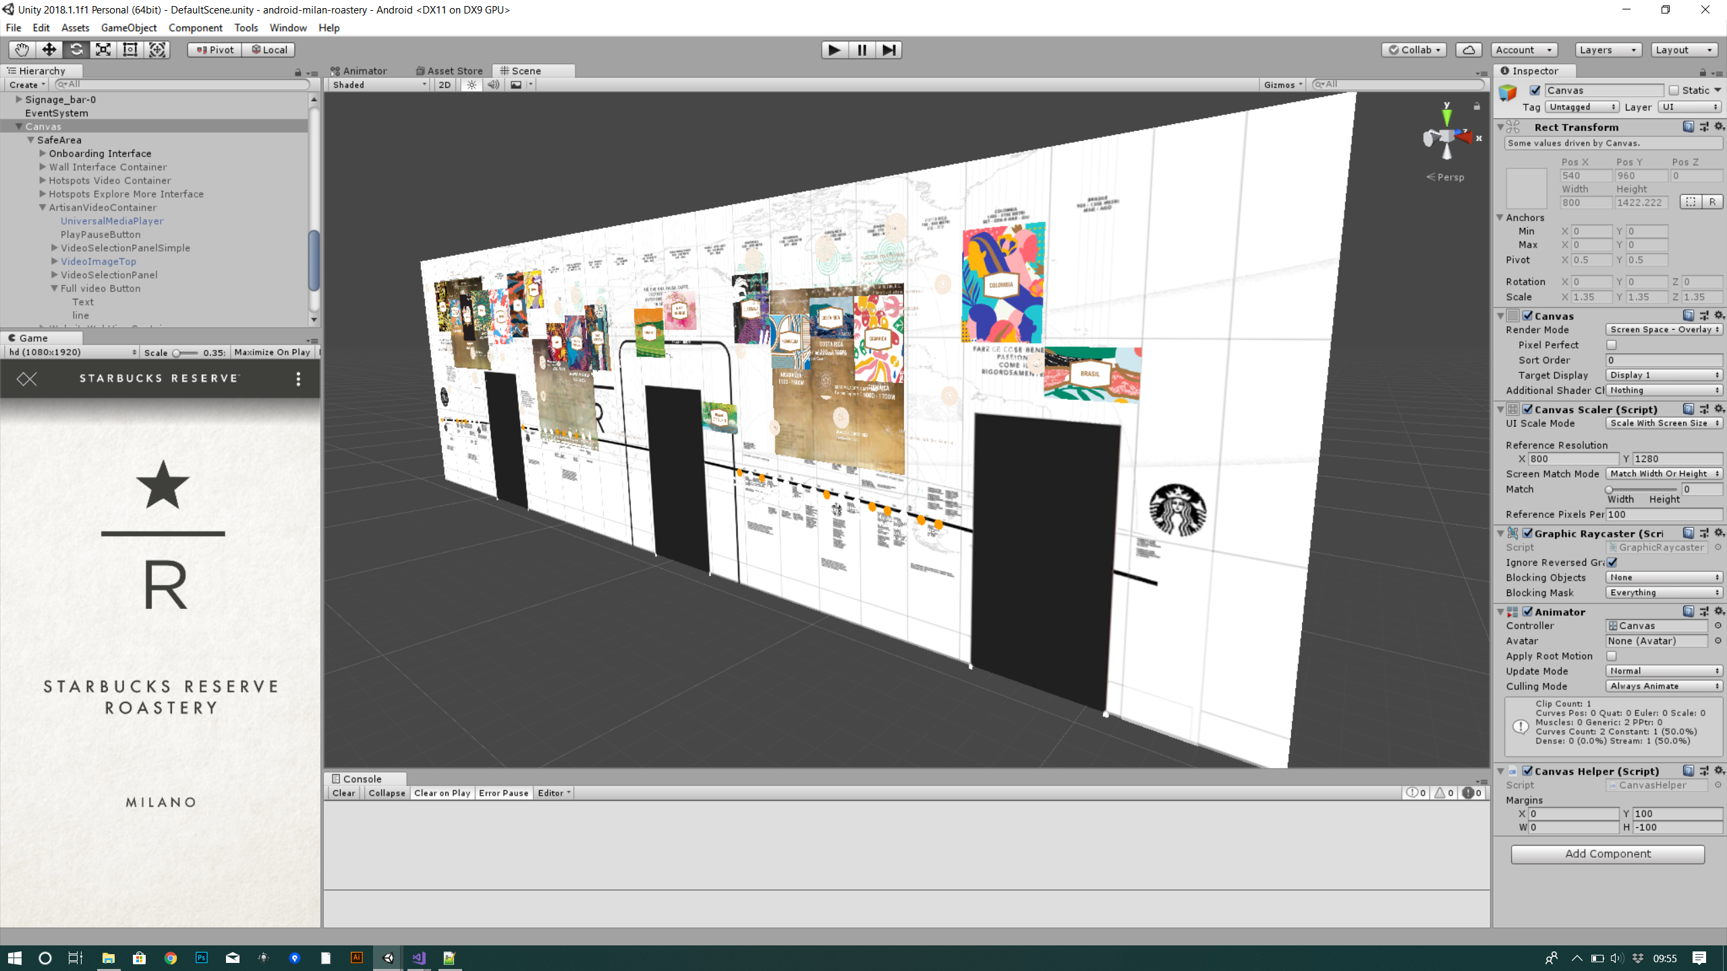Expand Onboarding Interface in Hierarchy
Image resolution: width=1727 pixels, height=971 pixels.
[43, 154]
